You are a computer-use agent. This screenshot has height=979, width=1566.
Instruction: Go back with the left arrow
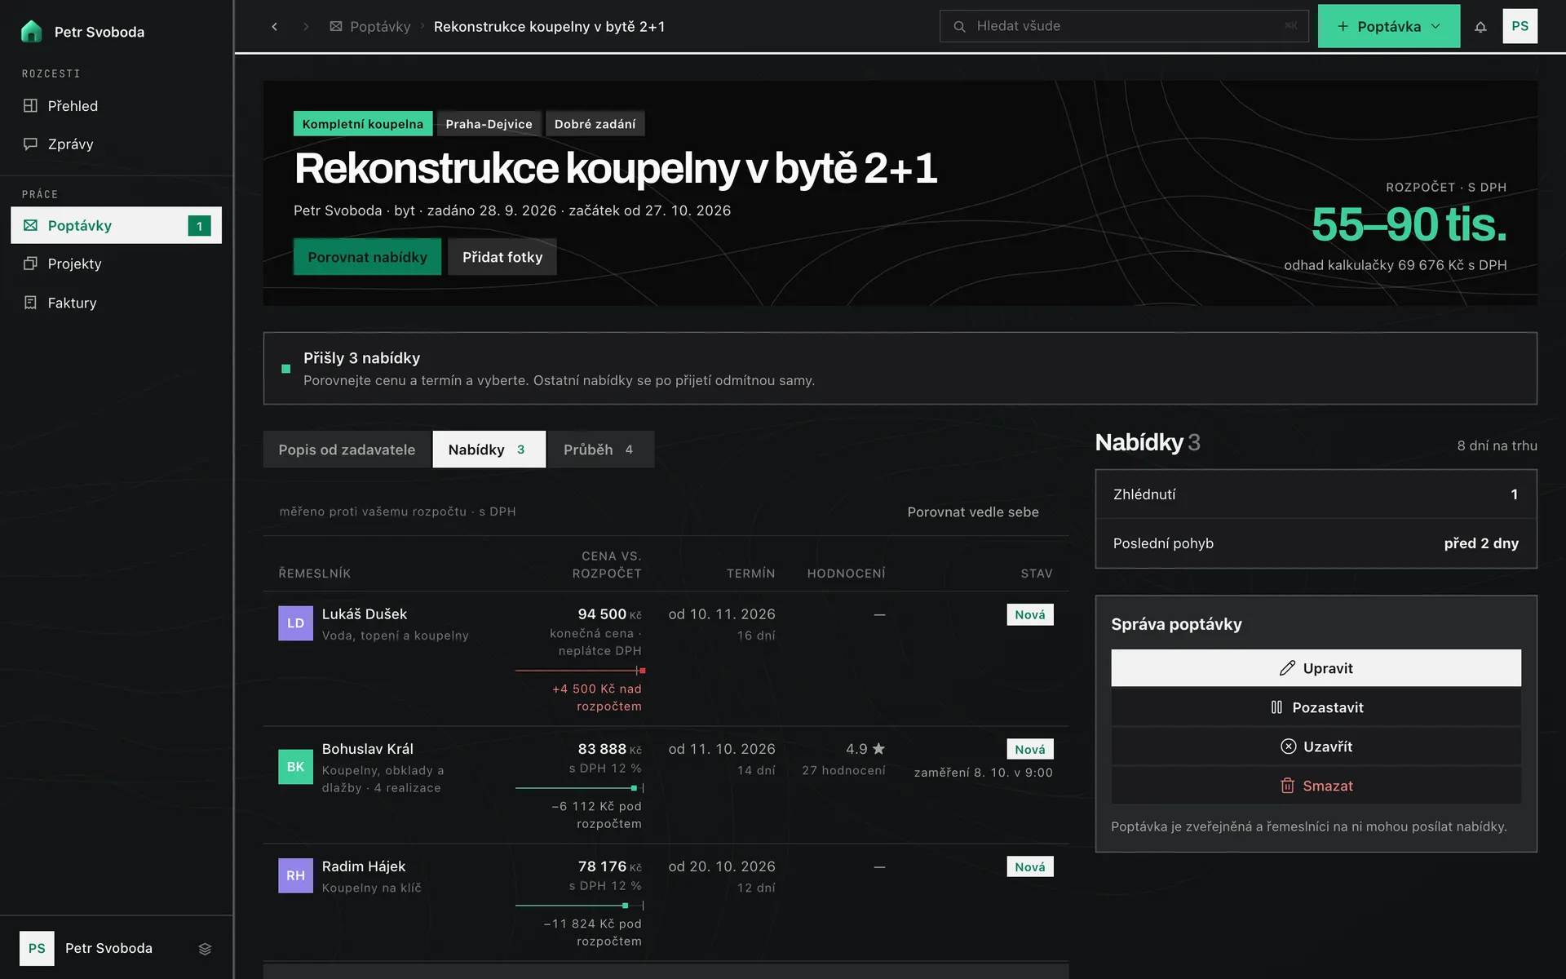[x=275, y=26]
